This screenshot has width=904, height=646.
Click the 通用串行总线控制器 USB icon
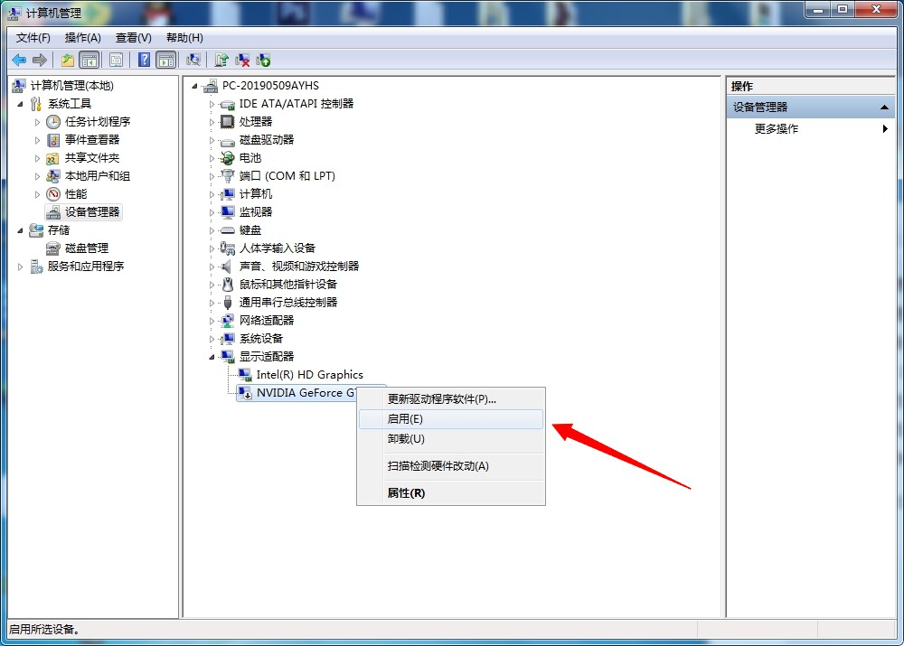point(228,303)
